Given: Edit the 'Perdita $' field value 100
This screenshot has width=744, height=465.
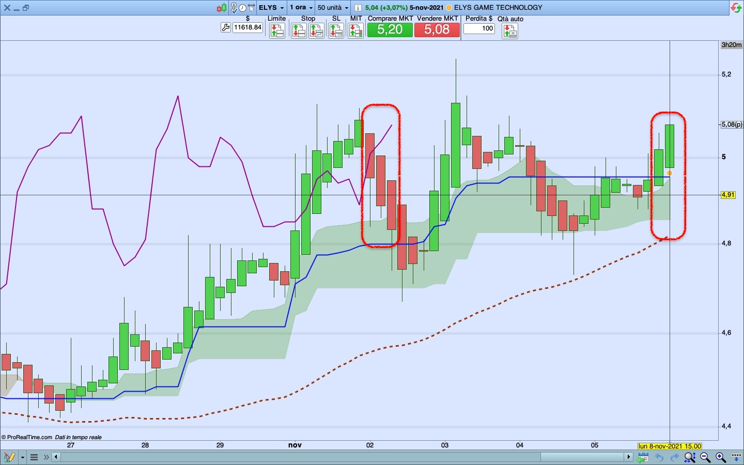Looking at the screenshot, I should 479,28.
